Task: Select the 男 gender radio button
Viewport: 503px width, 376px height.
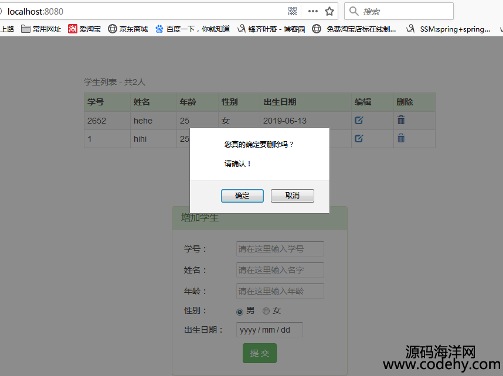Action: 239,312
